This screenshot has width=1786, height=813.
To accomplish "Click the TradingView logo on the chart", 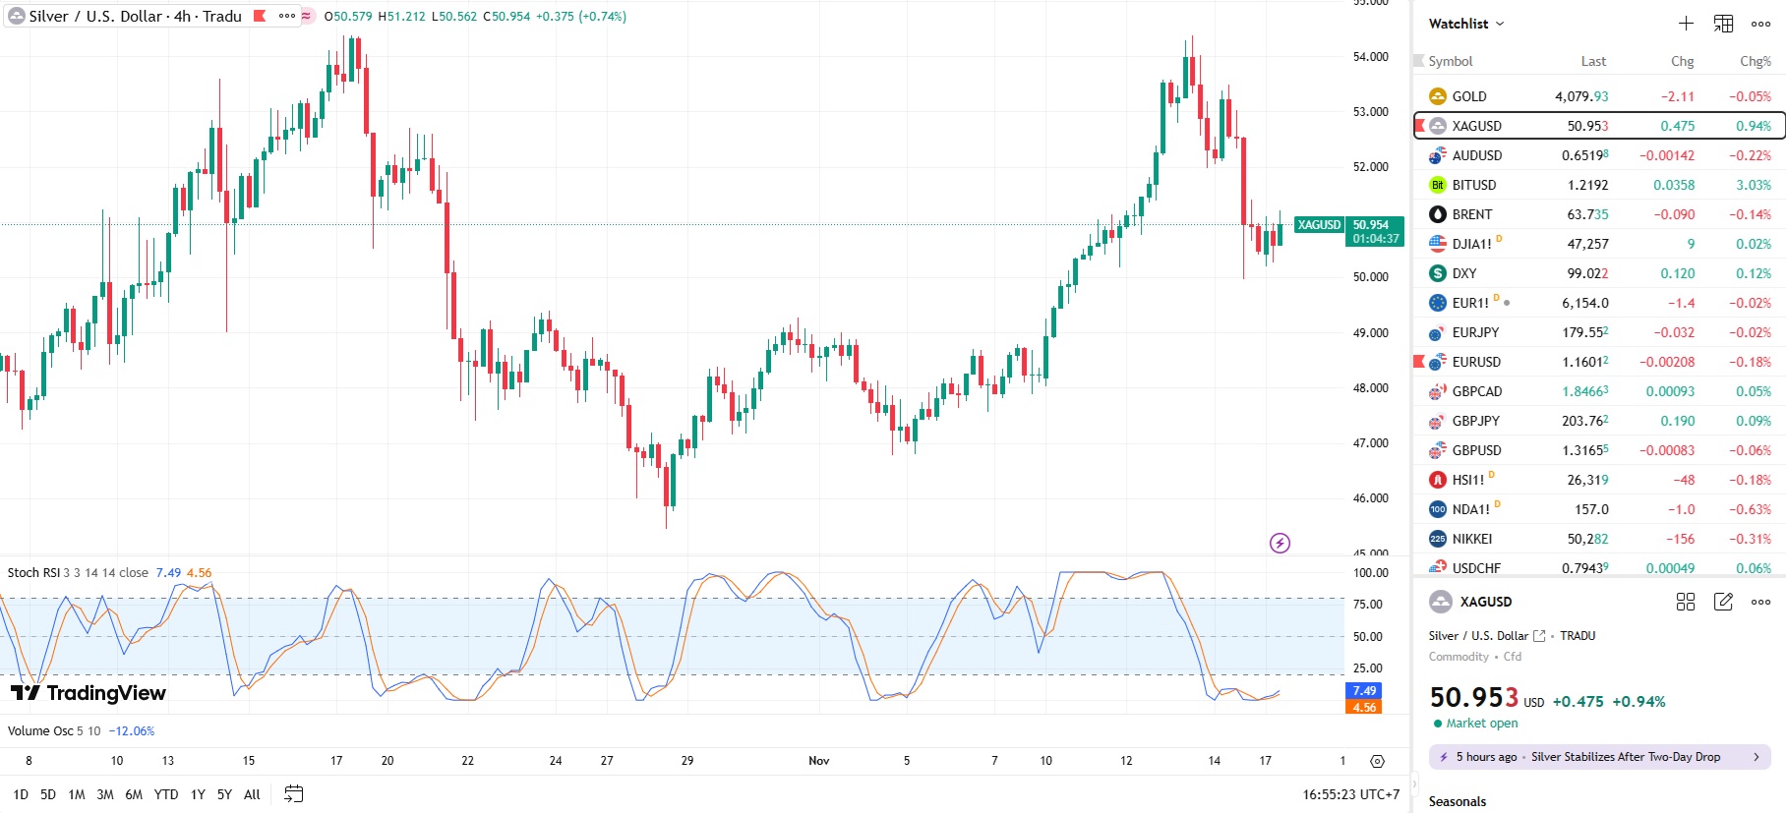I will pos(89,693).
